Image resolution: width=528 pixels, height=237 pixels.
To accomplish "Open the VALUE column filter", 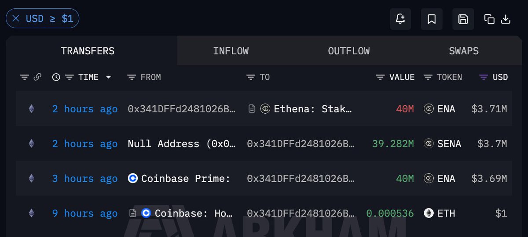I will pos(381,77).
